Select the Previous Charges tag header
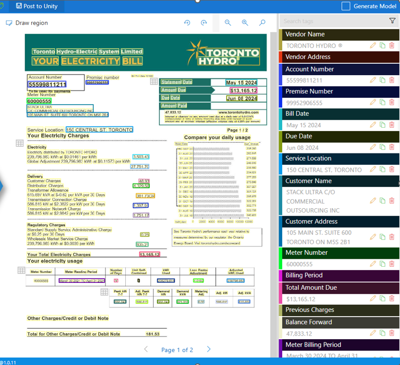Viewport: 400px width, 365px height. [x=340, y=310]
